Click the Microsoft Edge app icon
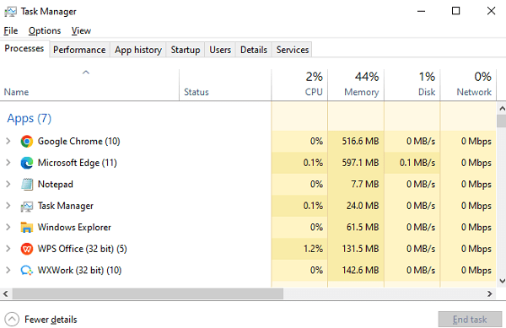The height and width of the screenshot is (328, 506). (x=27, y=163)
